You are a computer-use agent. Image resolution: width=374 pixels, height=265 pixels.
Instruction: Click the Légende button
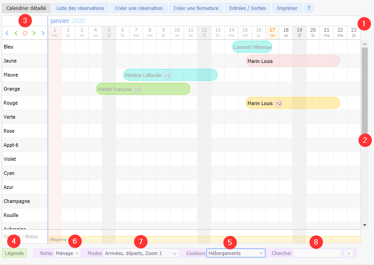tap(14, 253)
